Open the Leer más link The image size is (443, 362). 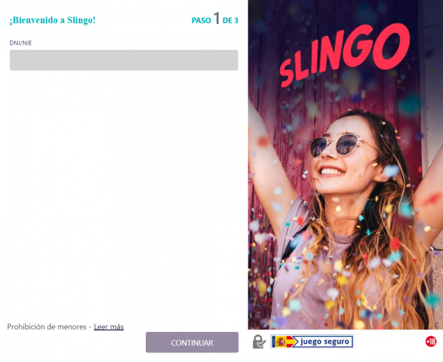[109, 327]
